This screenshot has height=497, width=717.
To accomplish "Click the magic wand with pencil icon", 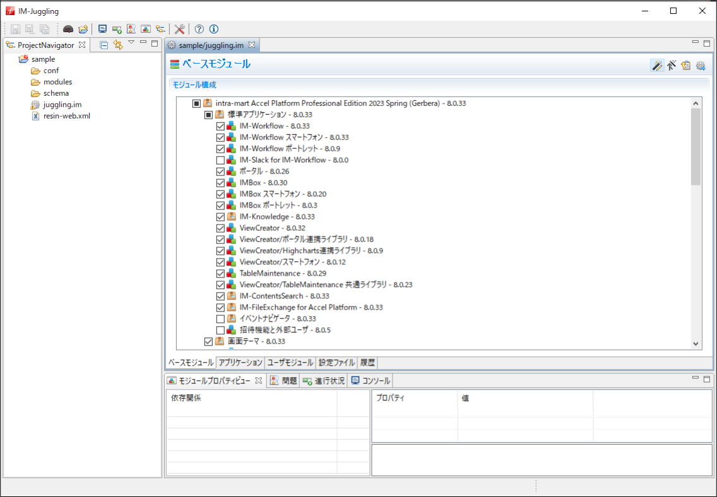I will tap(657, 66).
